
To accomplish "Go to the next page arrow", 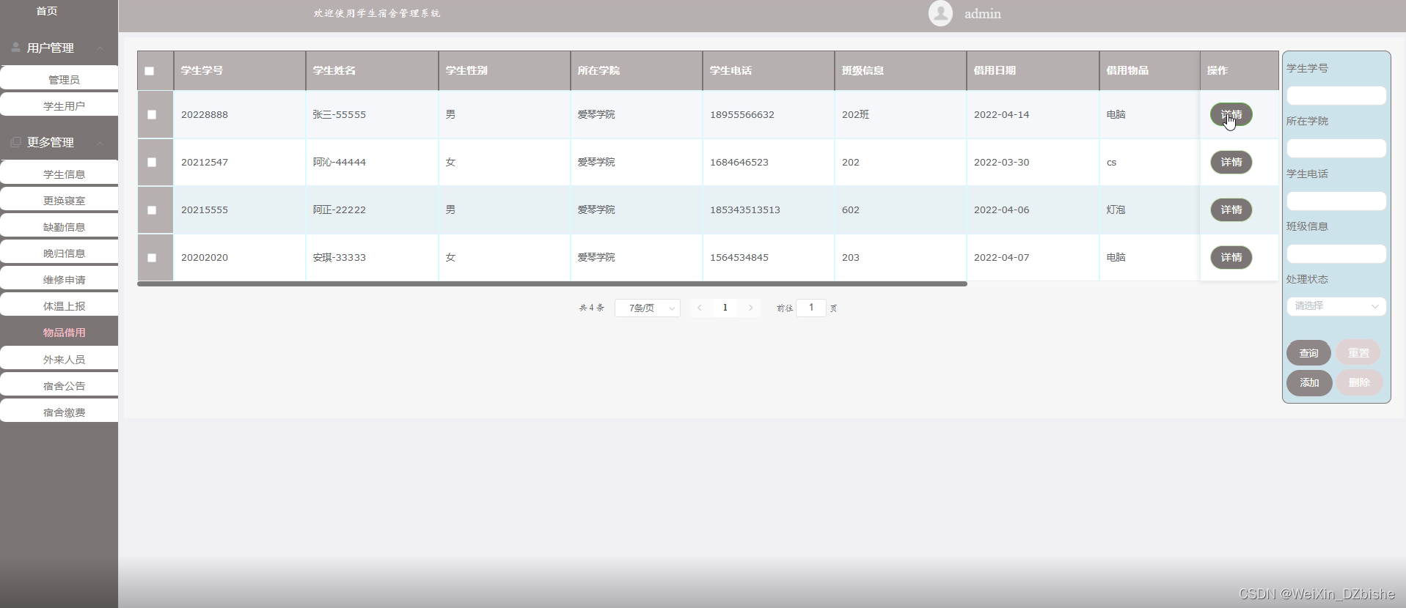I will point(751,308).
